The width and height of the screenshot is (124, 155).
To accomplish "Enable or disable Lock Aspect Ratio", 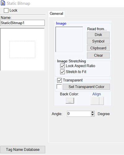I will coord(62,66).
